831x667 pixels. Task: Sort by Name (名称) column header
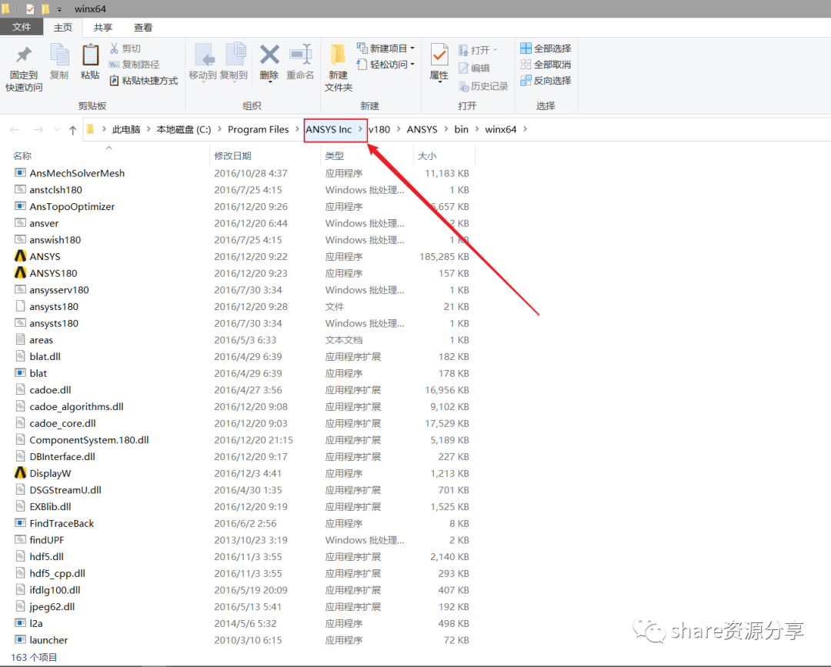click(22, 155)
